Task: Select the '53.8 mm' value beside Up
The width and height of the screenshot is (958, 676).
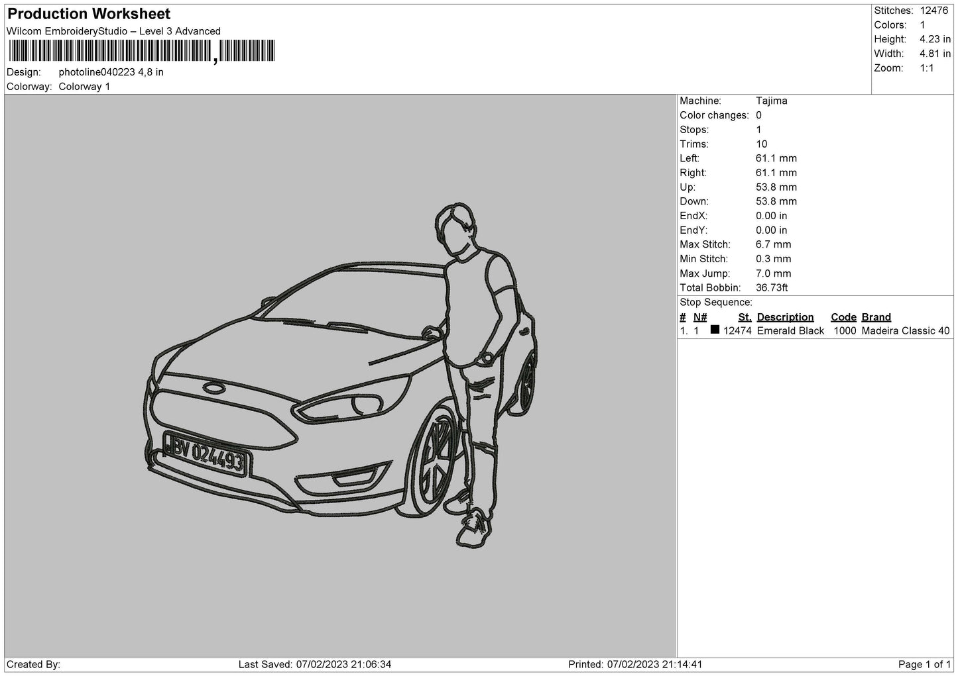Action: [x=776, y=187]
